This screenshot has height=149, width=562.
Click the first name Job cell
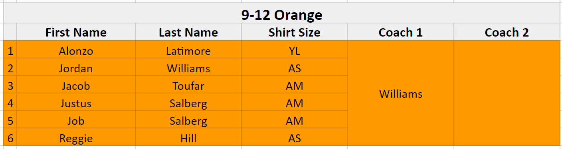pos(76,121)
